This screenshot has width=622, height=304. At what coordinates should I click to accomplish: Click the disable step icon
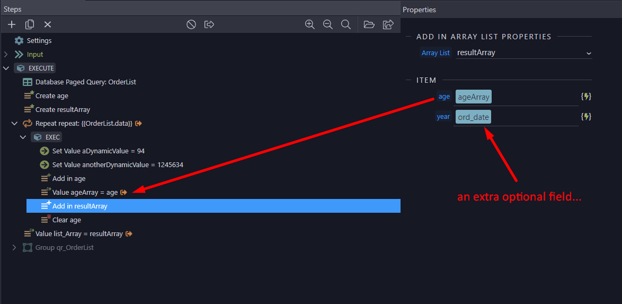point(191,24)
